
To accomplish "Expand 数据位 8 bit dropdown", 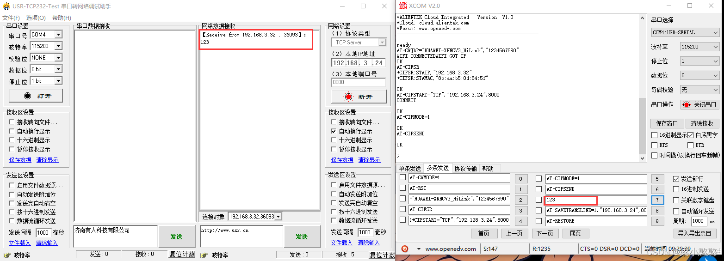I will (x=58, y=69).
